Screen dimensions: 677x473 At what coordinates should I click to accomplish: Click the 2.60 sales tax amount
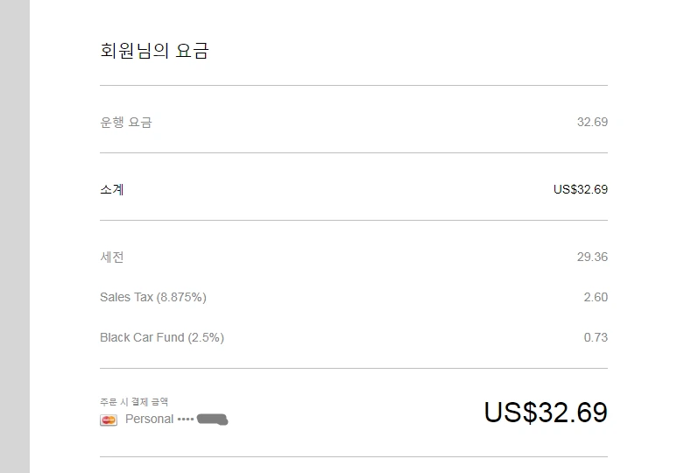point(596,297)
